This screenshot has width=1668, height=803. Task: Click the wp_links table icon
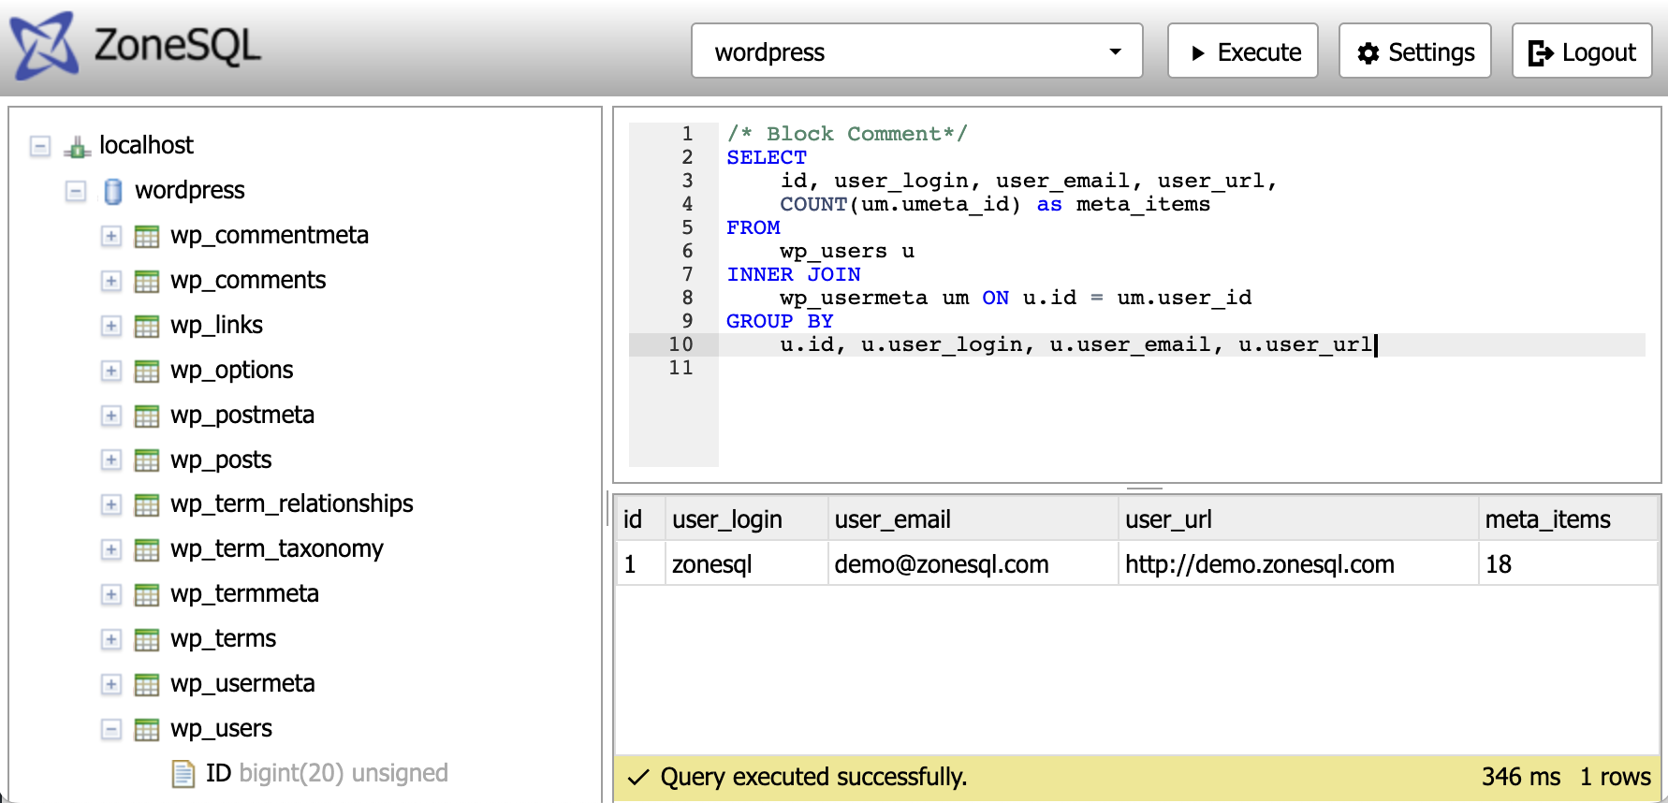pos(147,326)
